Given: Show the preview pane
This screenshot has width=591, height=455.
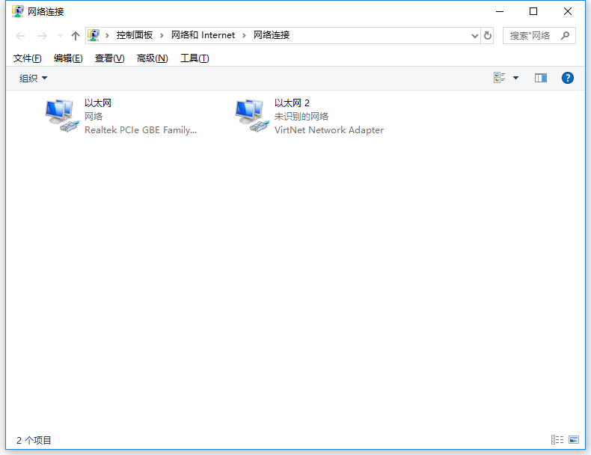Looking at the screenshot, I should pos(540,78).
